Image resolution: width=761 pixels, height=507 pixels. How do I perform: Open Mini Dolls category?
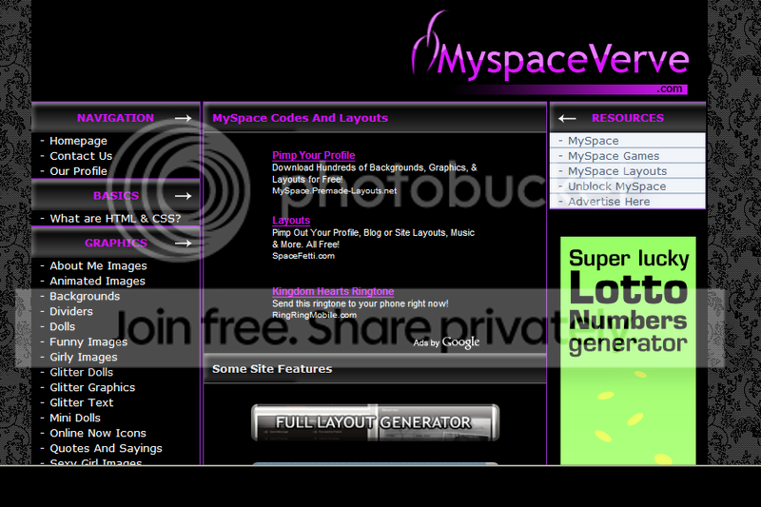(75, 418)
